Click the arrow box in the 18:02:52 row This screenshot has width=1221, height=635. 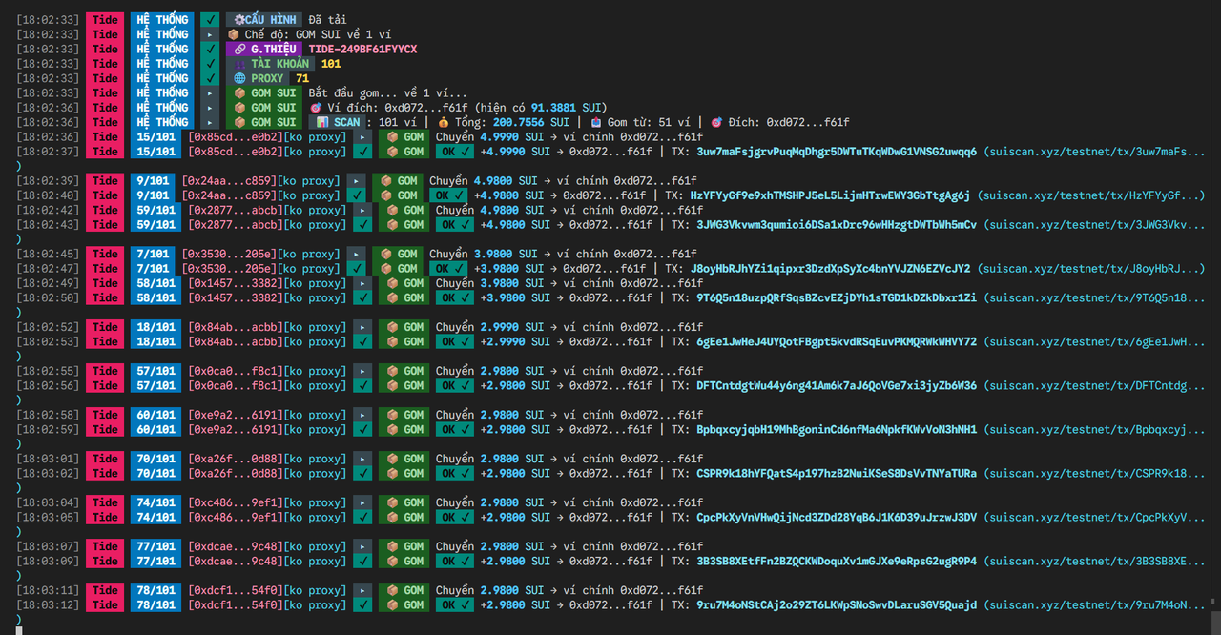tap(362, 327)
